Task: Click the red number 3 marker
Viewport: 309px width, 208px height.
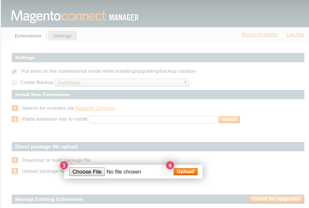Action: [x=64, y=166]
